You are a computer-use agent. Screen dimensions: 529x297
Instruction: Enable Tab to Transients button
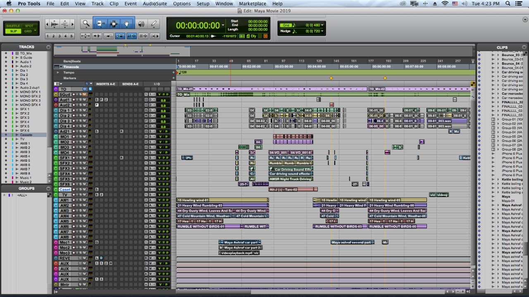pyautogui.click(x=97, y=36)
